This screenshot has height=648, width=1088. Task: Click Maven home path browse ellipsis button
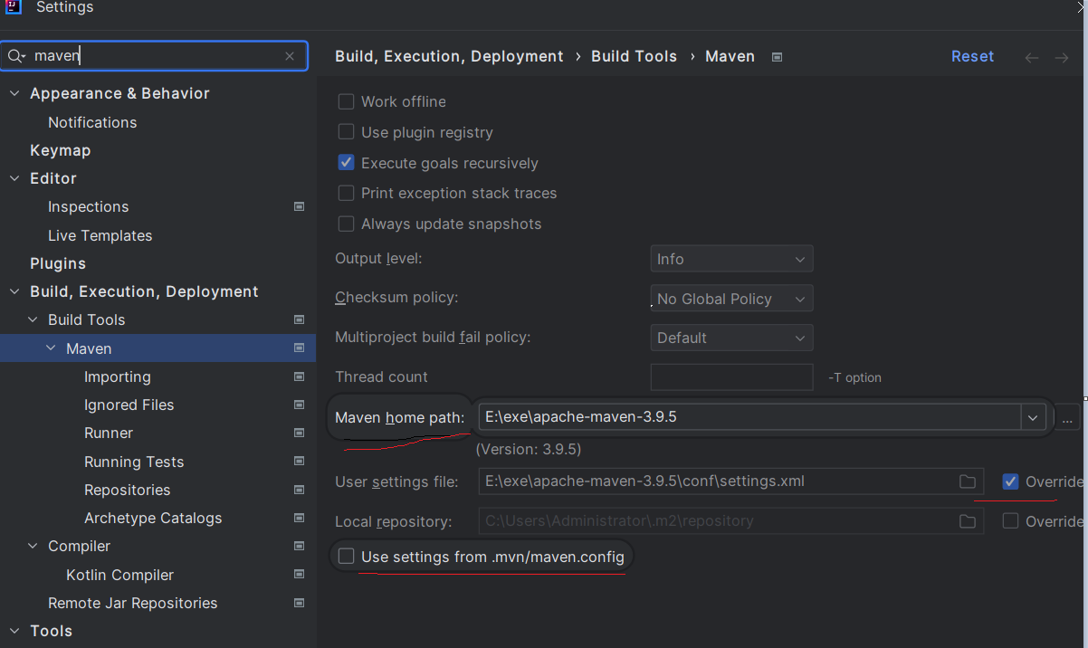(x=1068, y=417)
